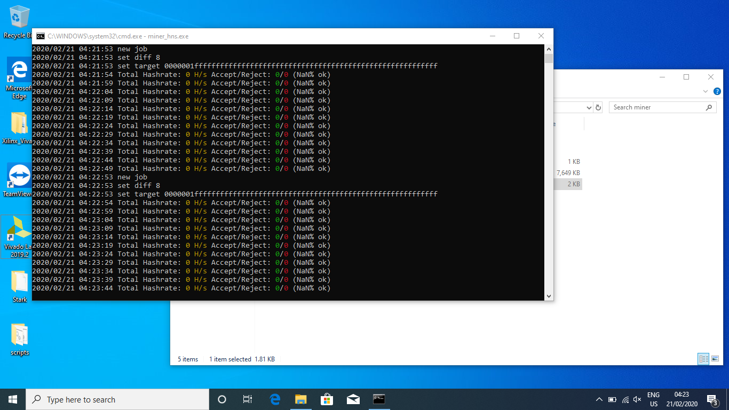Close the cmd.exe miner window
The width and height of the screenshot is (729, 410).
(541, 36)
